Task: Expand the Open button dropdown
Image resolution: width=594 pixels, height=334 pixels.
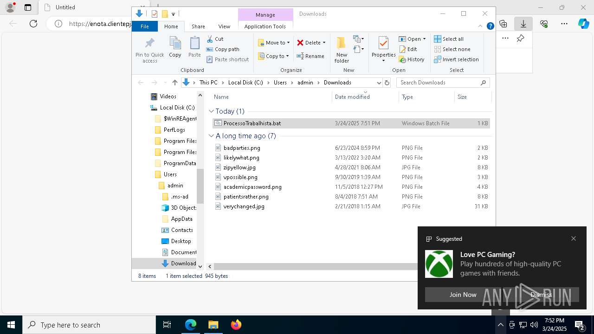Action: [x=424, y=39]
